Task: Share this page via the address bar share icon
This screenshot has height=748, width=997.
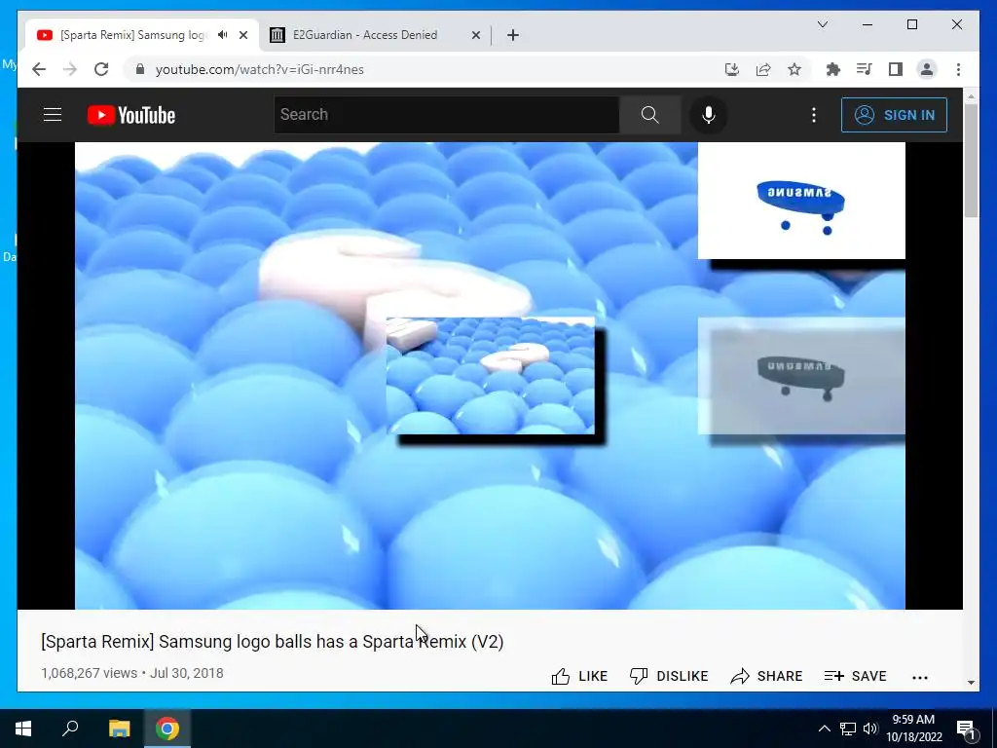Action: [x=763, y=69]
